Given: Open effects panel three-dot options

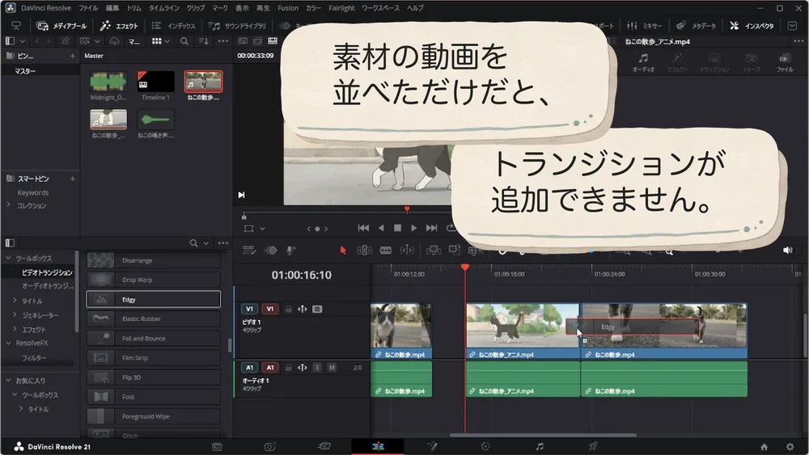Looking at the screenshot, I should coord(223,242).
